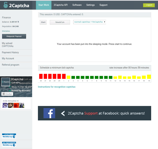This screenshot has height=149, width=158.
Task: Click the man in suit friend thumbnail
Action: [22, 105]
